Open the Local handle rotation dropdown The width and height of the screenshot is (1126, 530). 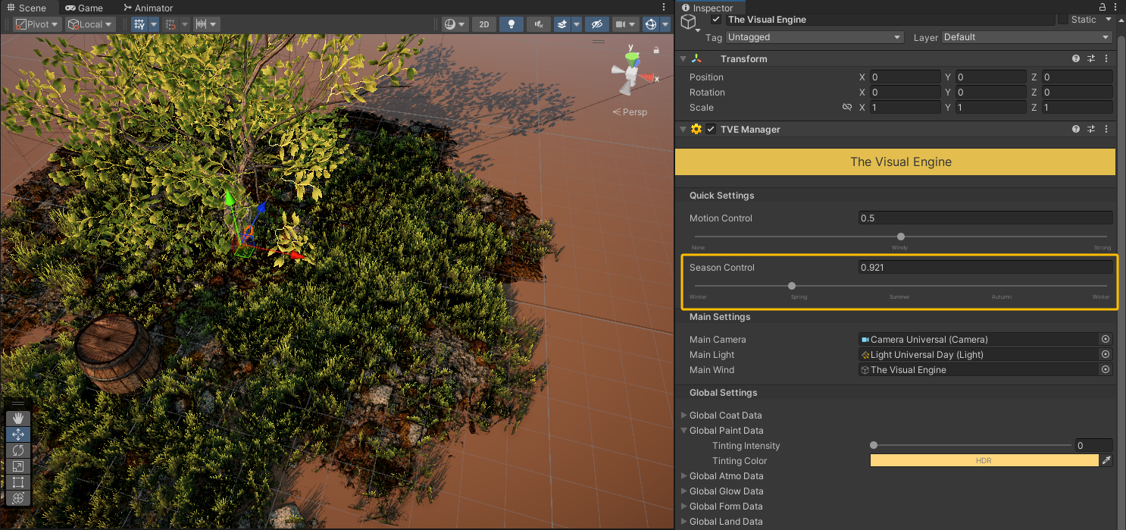point(90,24)
